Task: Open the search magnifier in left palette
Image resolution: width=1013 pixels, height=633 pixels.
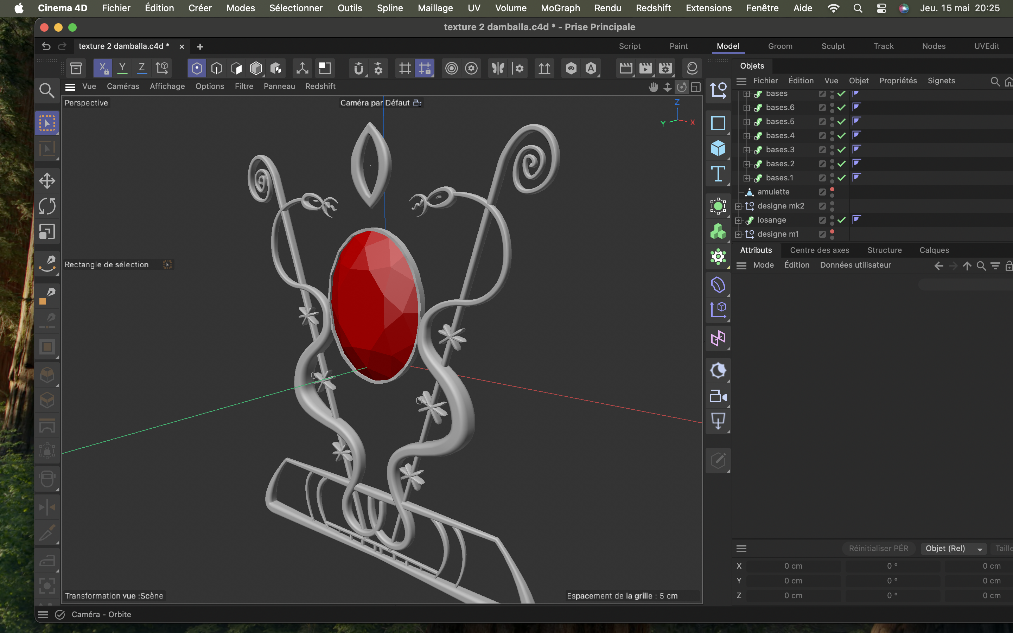Action: (x=47, y=90)
